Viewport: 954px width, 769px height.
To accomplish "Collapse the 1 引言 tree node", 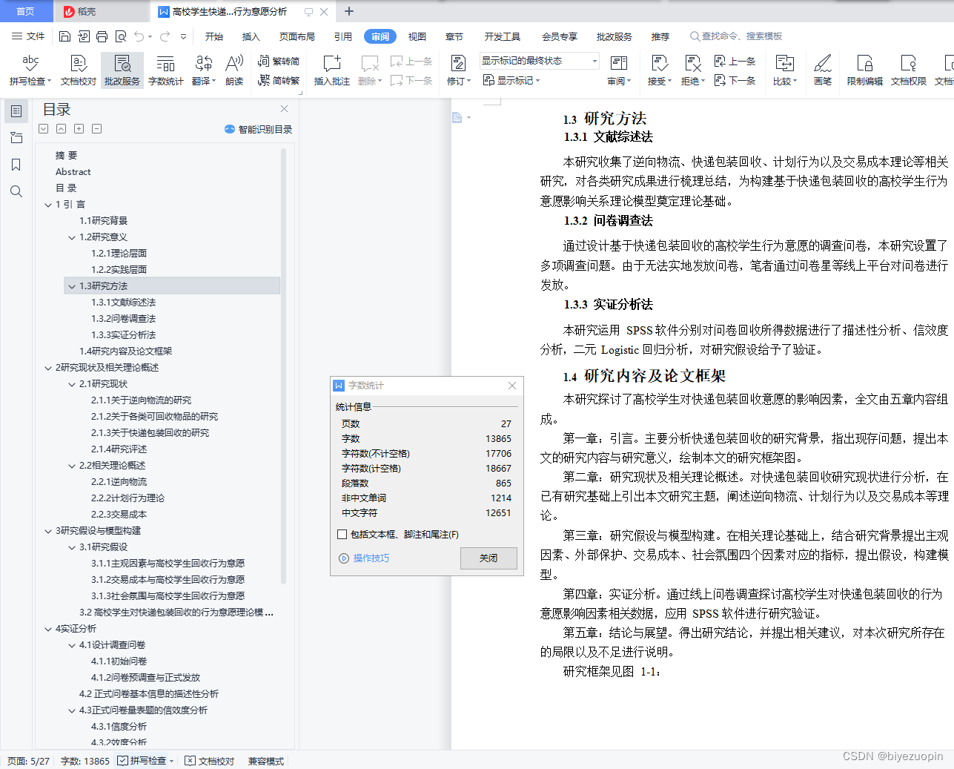I will (48, 205).
